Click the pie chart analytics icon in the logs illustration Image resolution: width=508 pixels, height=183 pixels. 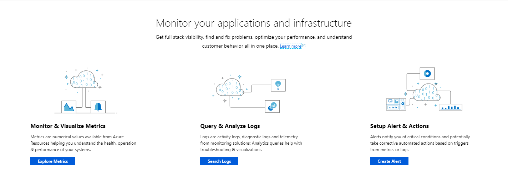tap(272, 106)
